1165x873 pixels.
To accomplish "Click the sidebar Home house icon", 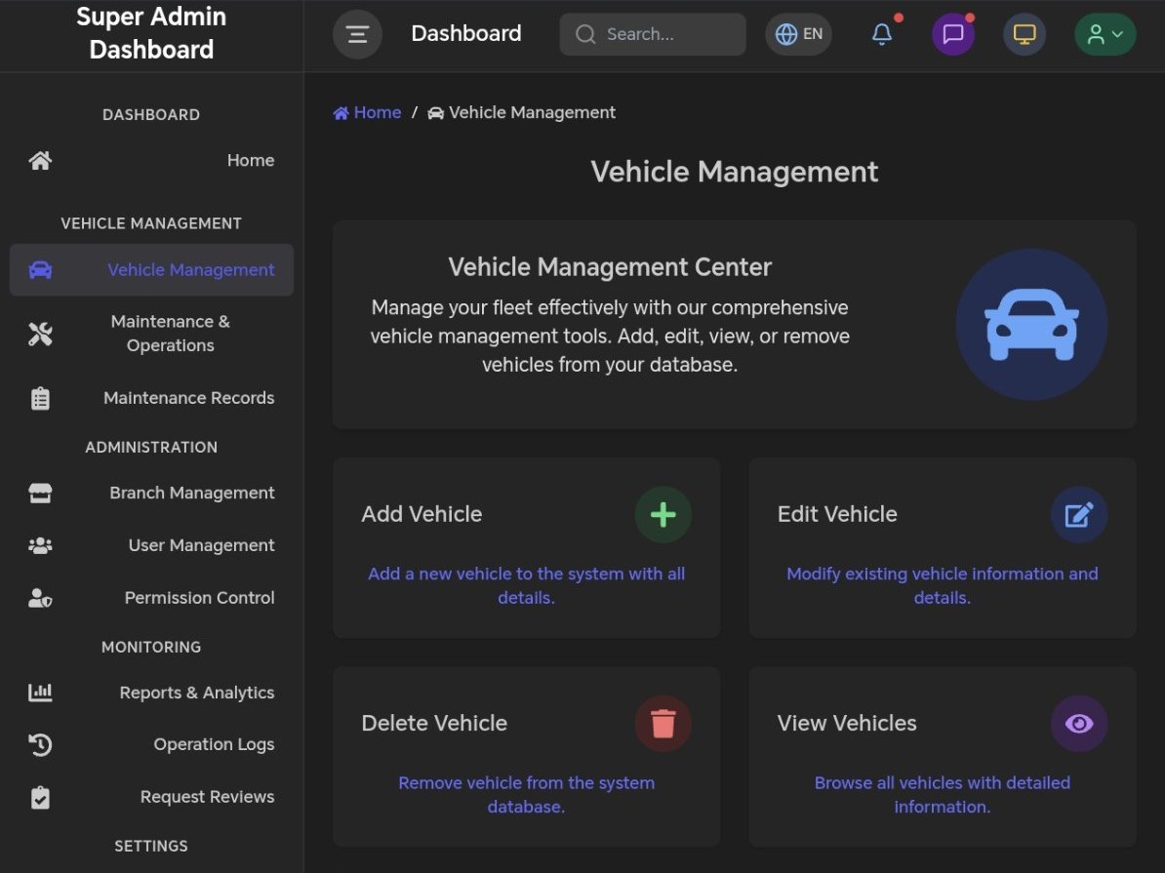I will [x=40, y=161].
